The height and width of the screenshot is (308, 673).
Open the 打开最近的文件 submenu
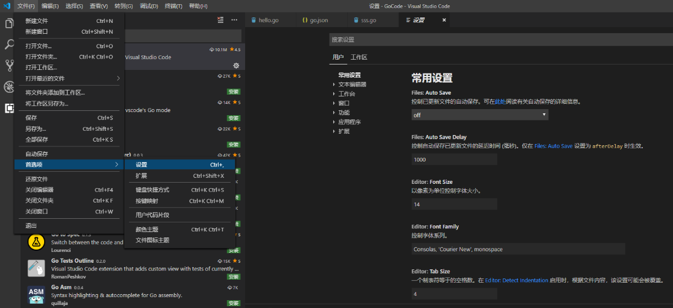[69, 78]
